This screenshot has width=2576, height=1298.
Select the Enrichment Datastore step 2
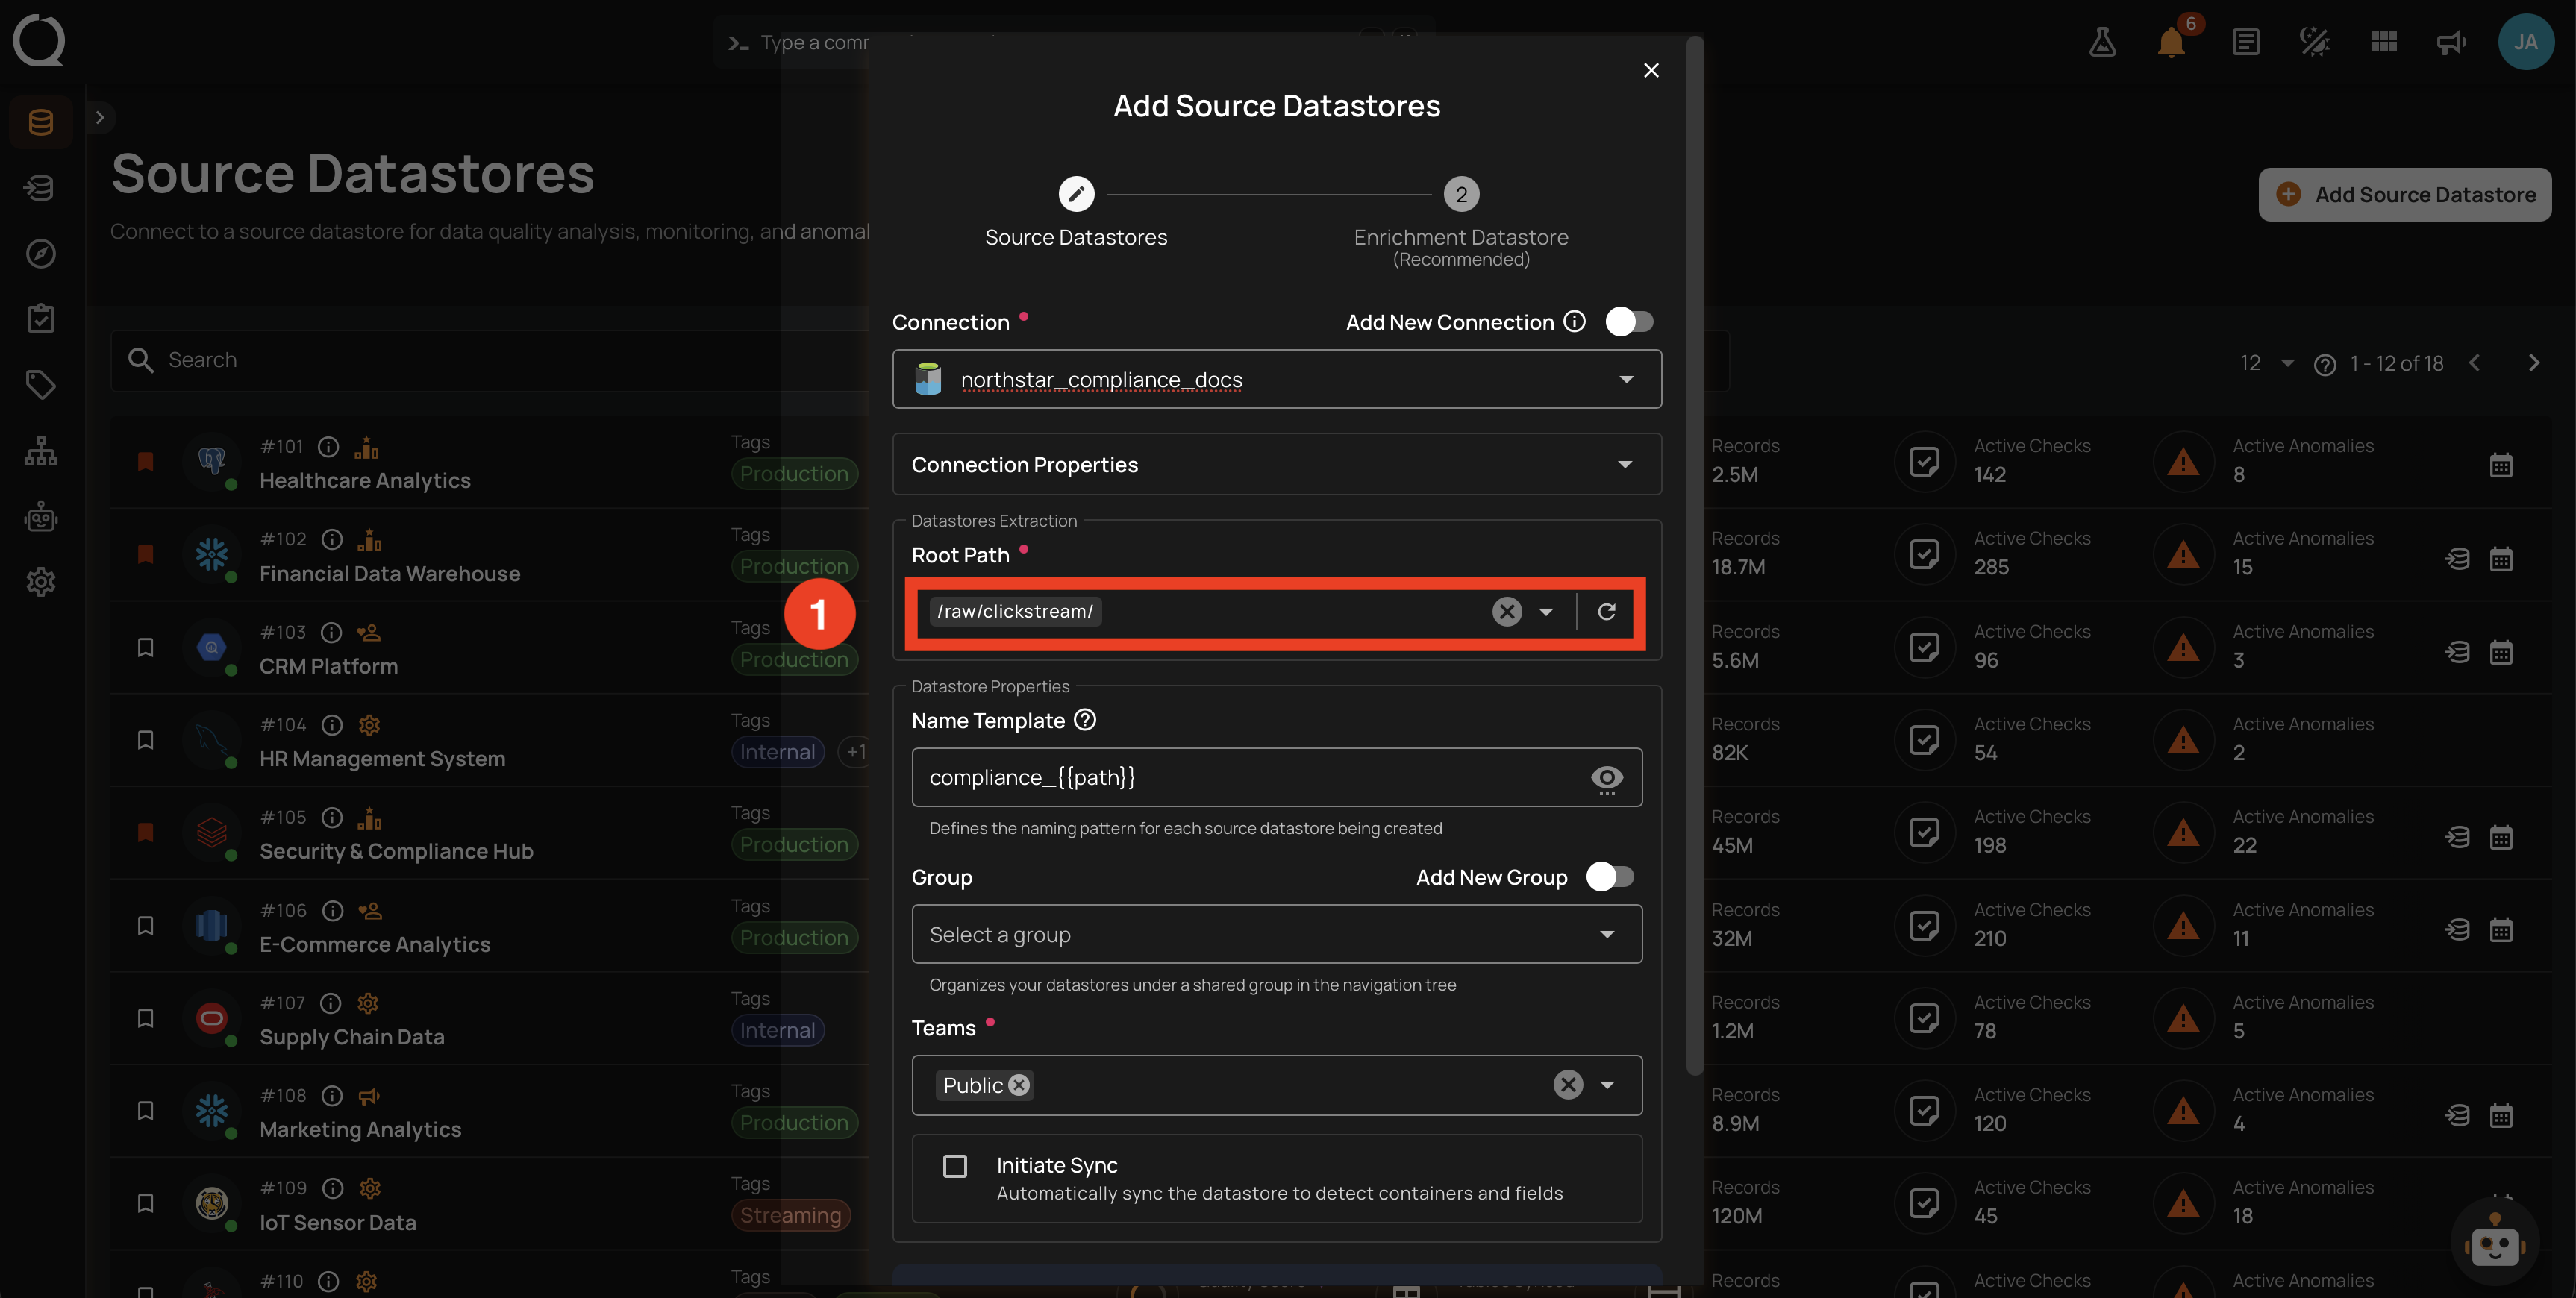1461,222
